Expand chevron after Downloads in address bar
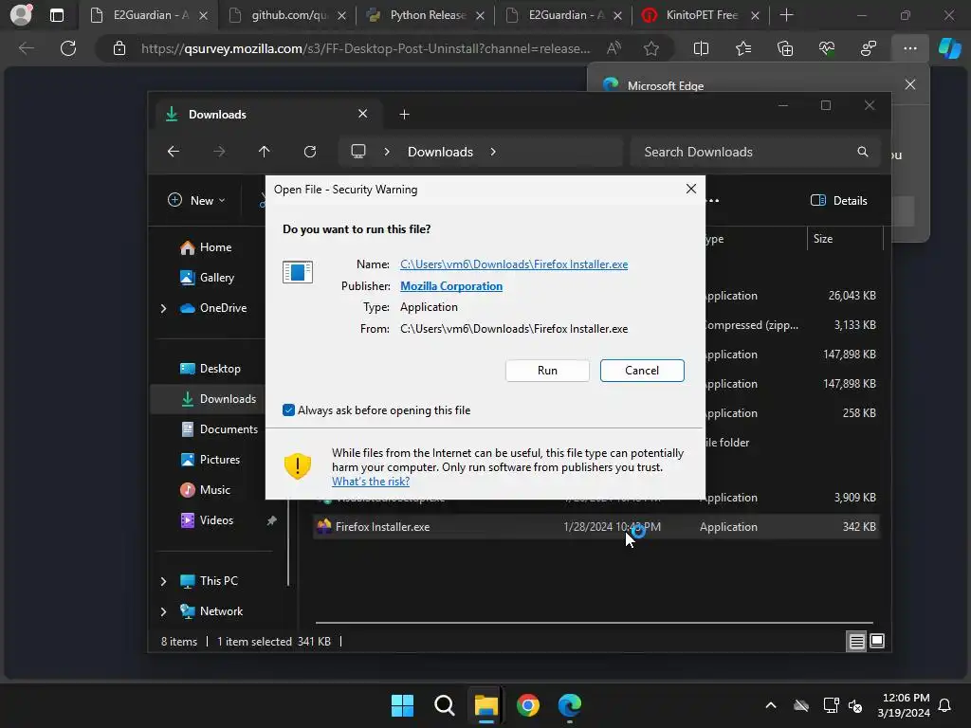Screen dimensions: 971x728 [493, 152]
